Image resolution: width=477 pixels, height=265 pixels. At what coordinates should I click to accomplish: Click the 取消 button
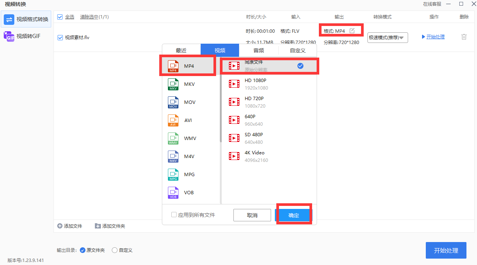(x=252, y=215)
